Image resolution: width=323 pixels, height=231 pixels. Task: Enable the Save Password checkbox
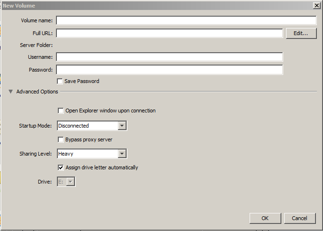point(60,81)
